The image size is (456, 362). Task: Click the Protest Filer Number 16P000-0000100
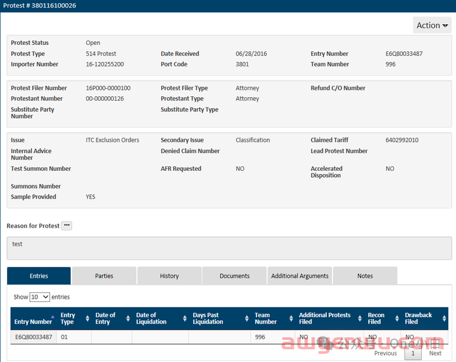pos(108,88)
